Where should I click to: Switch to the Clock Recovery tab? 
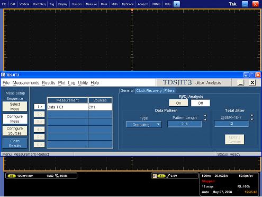[149, 91]
